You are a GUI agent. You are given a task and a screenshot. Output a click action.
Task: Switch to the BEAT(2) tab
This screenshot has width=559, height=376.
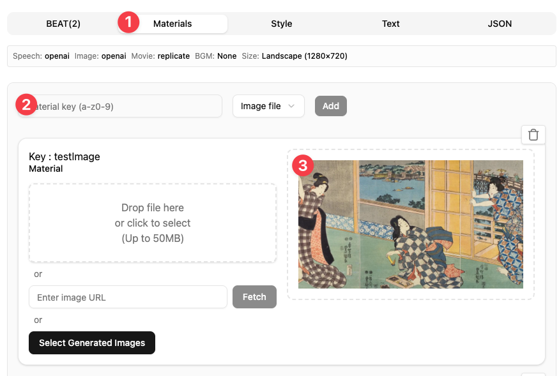point(63,24)
